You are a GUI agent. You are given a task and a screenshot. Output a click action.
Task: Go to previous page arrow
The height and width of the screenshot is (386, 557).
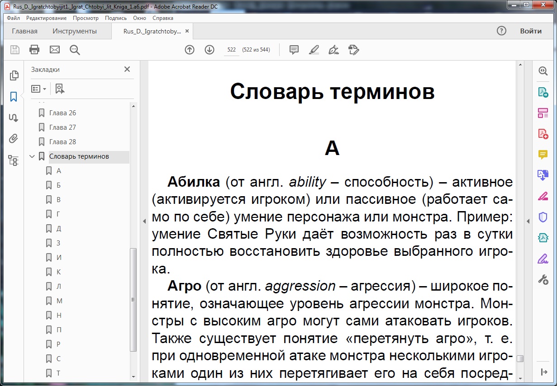click(x=190, y=50)
